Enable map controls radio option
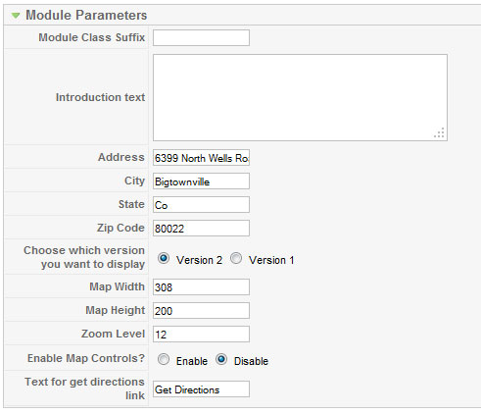Image resolution: width=481 pixels, height=414 pixels. [x=164, y=359]
